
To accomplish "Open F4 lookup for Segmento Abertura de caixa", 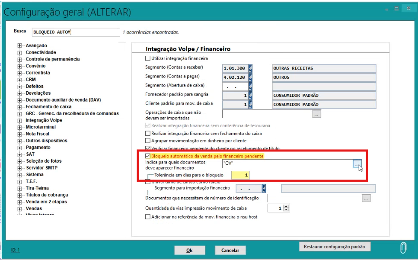I will [250, 87].
